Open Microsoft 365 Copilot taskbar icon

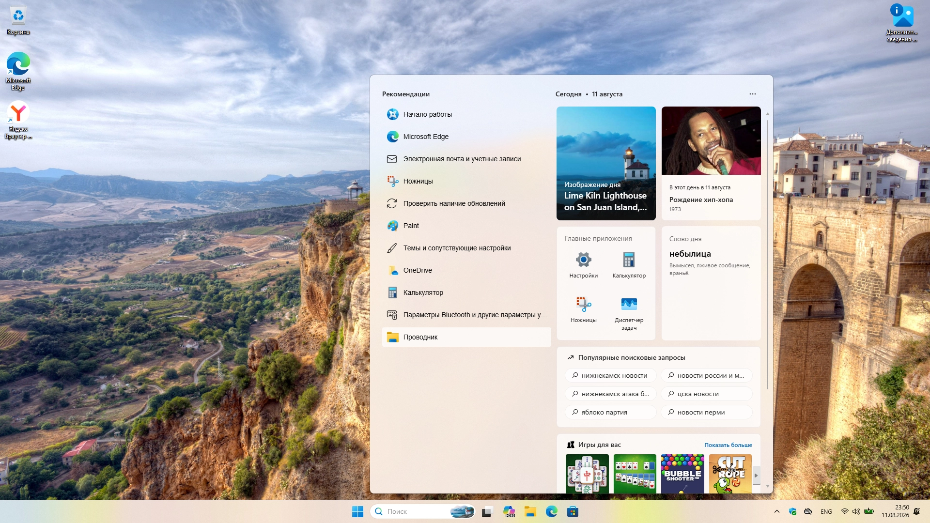pos(509,511)
